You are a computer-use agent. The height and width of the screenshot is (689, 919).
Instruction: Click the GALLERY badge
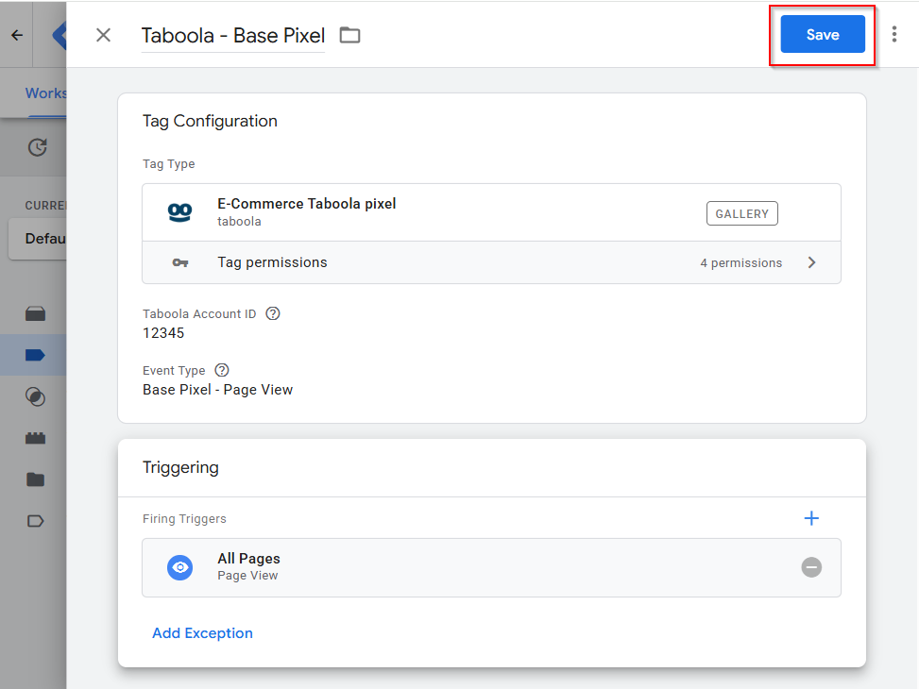pyautogui.click(x=742, y=213)
